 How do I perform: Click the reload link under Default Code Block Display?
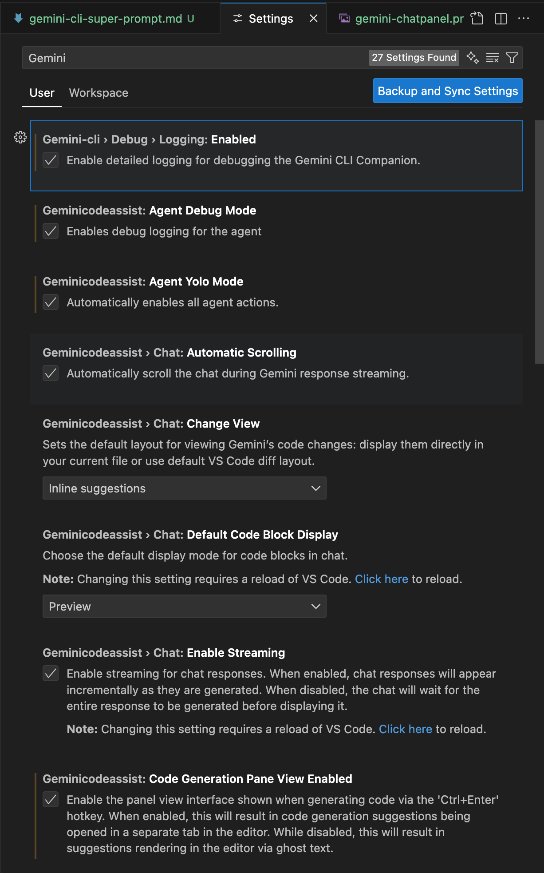381,579
